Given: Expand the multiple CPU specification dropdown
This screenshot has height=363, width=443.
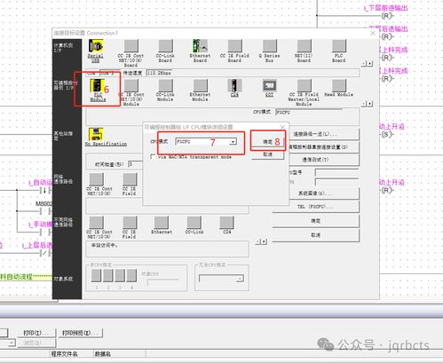Looking at the screenshot, I should [x=222, y=279].
